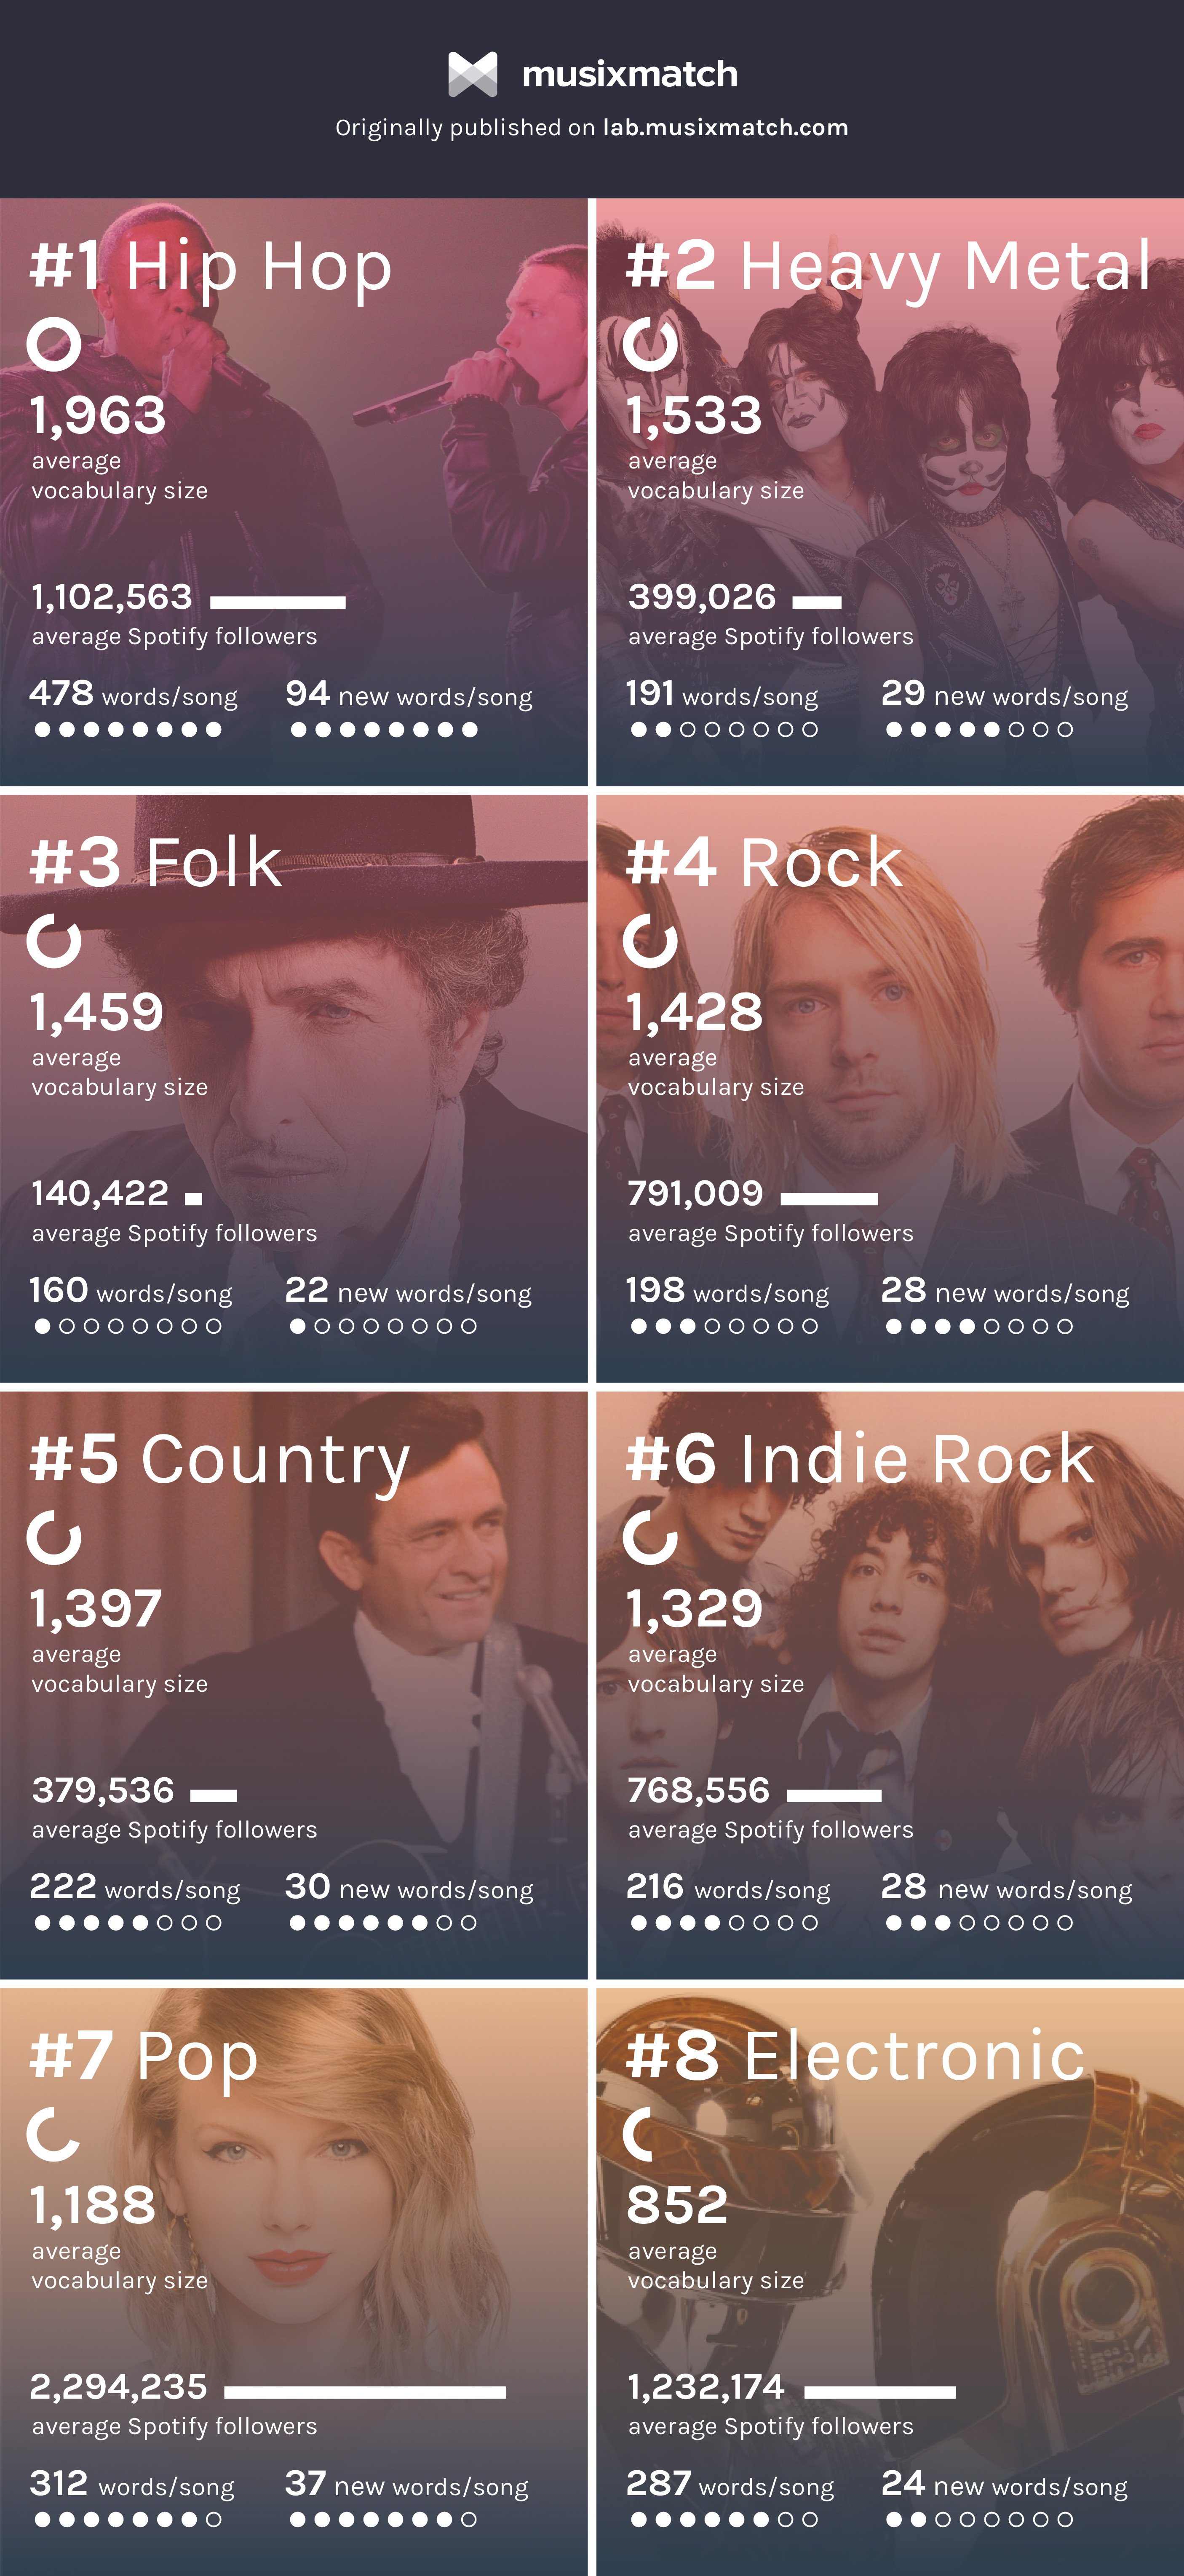The width and height of the screenshot is (1184, 2576).
Task: Click the Folk vocabulary ring icon
Action: 54,941
